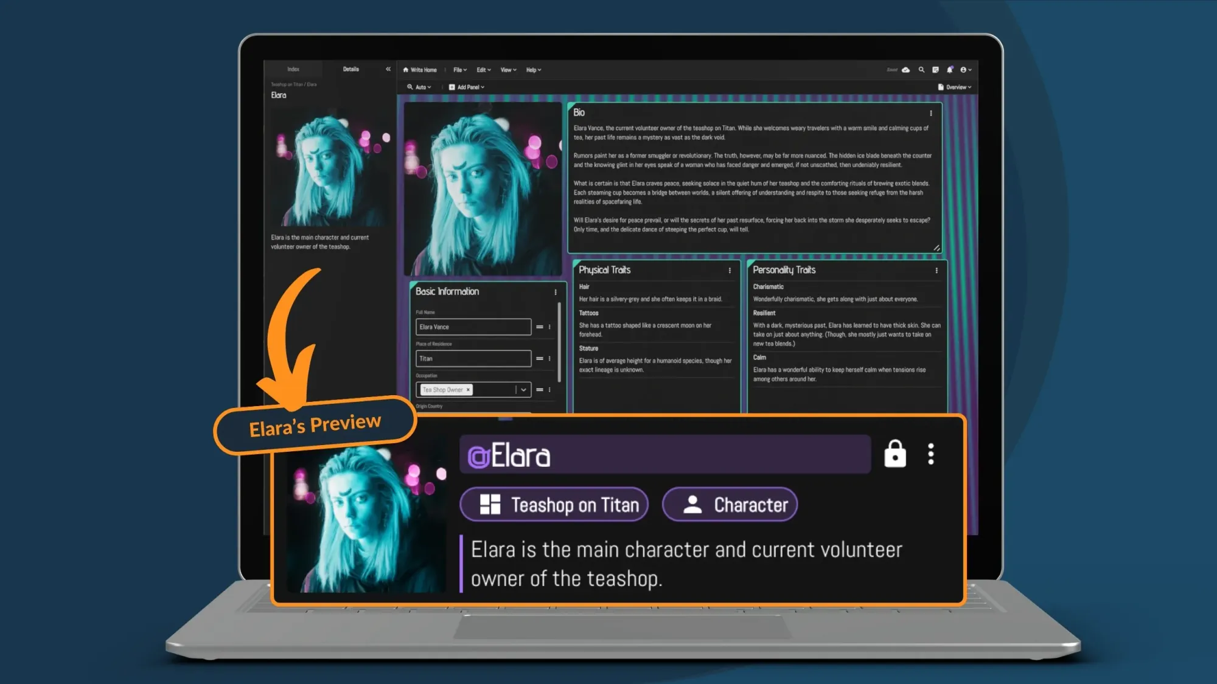
Task: Remove the Tea Shop Owner tag
Action: click(468, 390)
